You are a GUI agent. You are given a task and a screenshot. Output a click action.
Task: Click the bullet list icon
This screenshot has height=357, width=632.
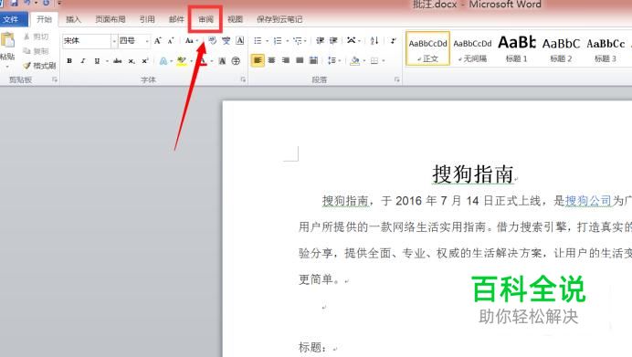tap(258, 41)
